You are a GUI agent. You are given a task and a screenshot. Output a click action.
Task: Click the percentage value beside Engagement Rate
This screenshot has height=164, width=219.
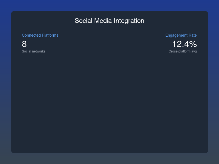click(x=184, y=44)
